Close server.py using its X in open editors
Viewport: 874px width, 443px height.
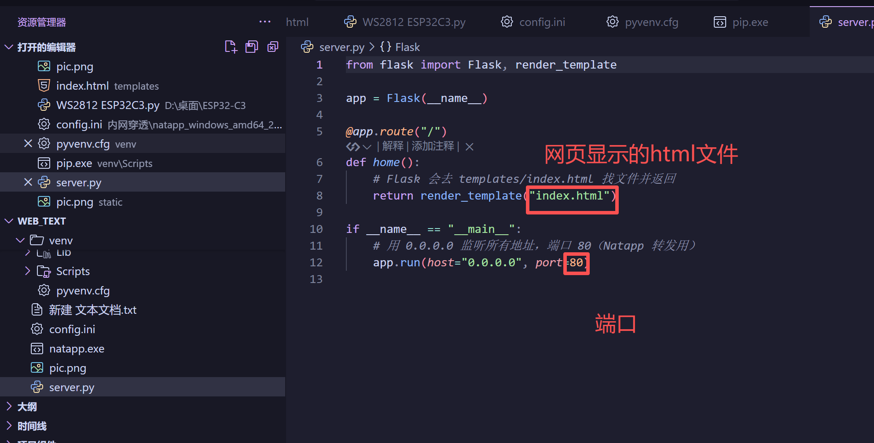point(28,182)
